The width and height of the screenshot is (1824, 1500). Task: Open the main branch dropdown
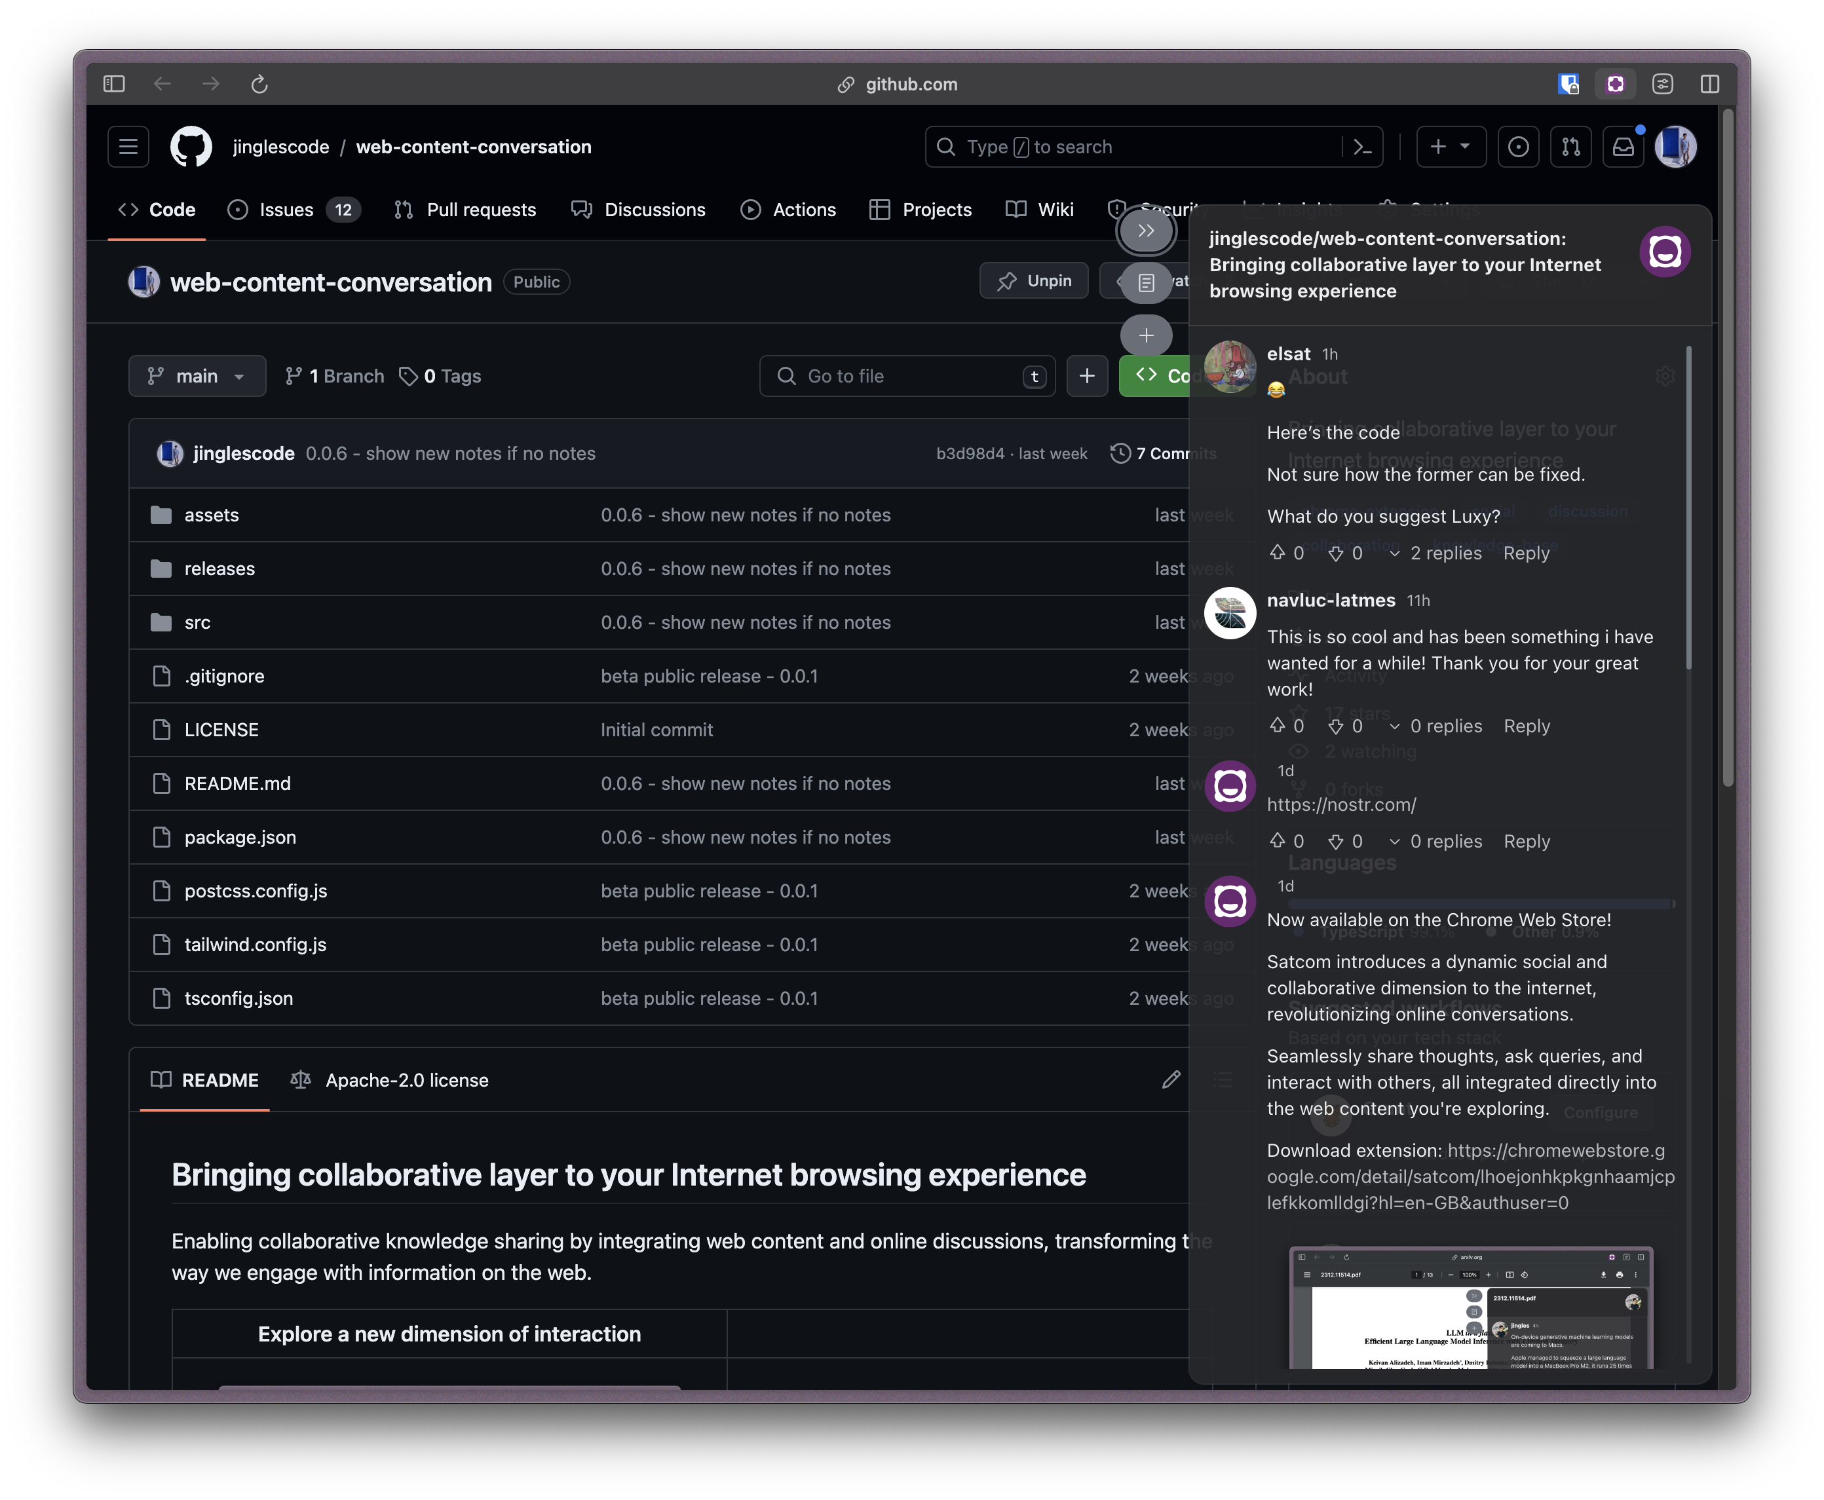197,376
